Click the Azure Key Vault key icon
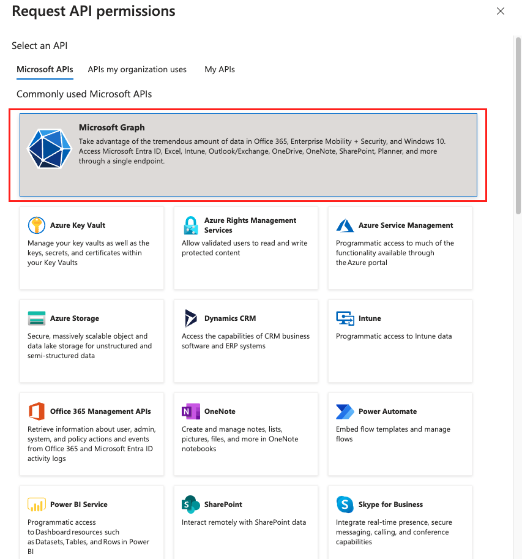 [x=36, y=225]
